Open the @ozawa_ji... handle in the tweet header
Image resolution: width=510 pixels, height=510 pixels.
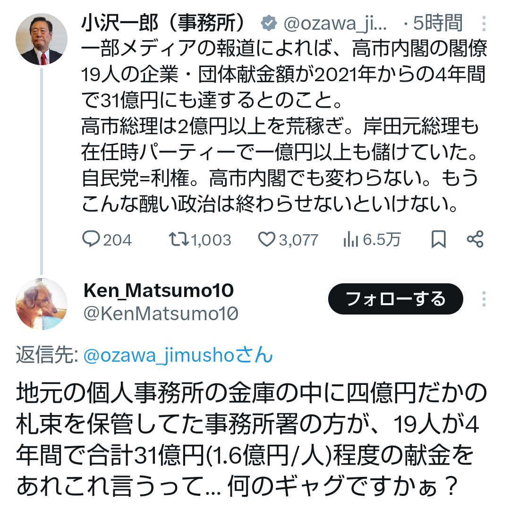point(335,23)
